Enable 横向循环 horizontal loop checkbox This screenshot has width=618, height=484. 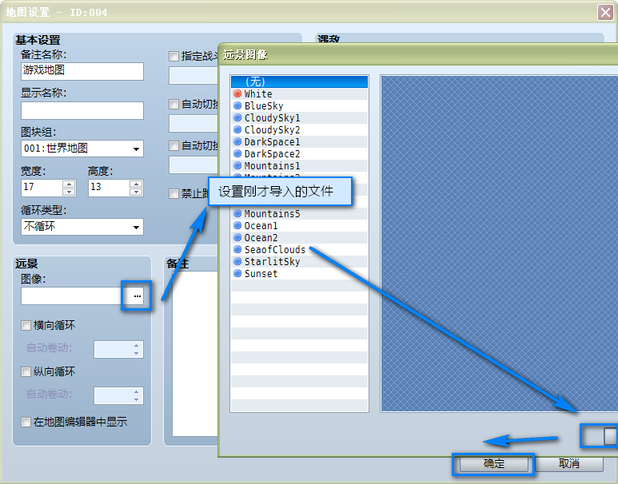point(26,325)
